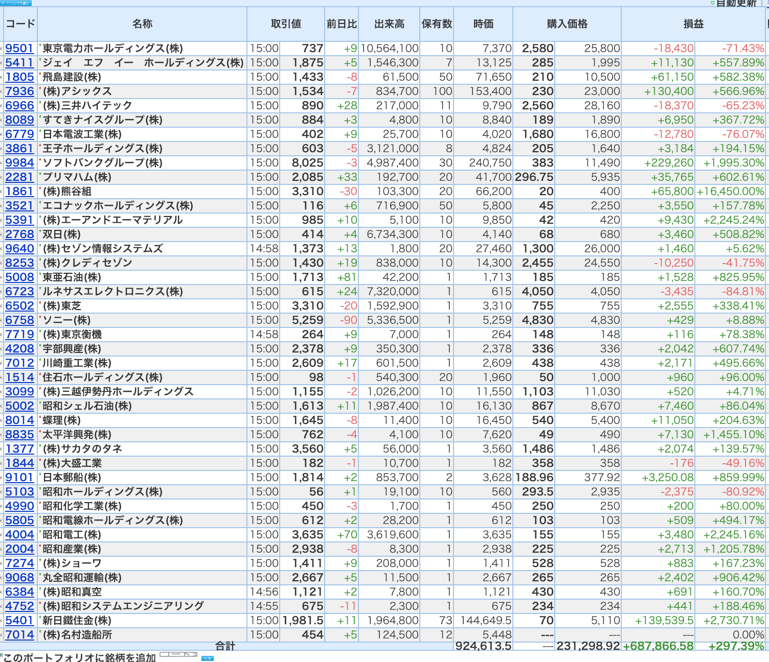Image resolution: width=769 pixels, height=662 pixels.
Task: Click the 前日比 column header
Action: [342, 24]
